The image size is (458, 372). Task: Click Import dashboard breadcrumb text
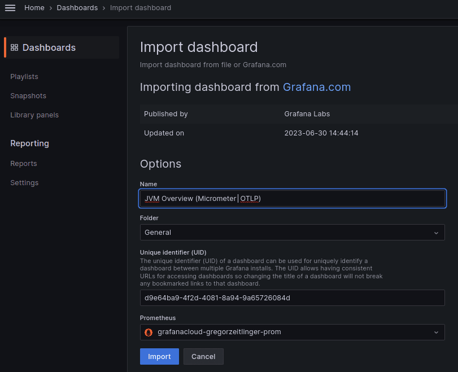141,8
